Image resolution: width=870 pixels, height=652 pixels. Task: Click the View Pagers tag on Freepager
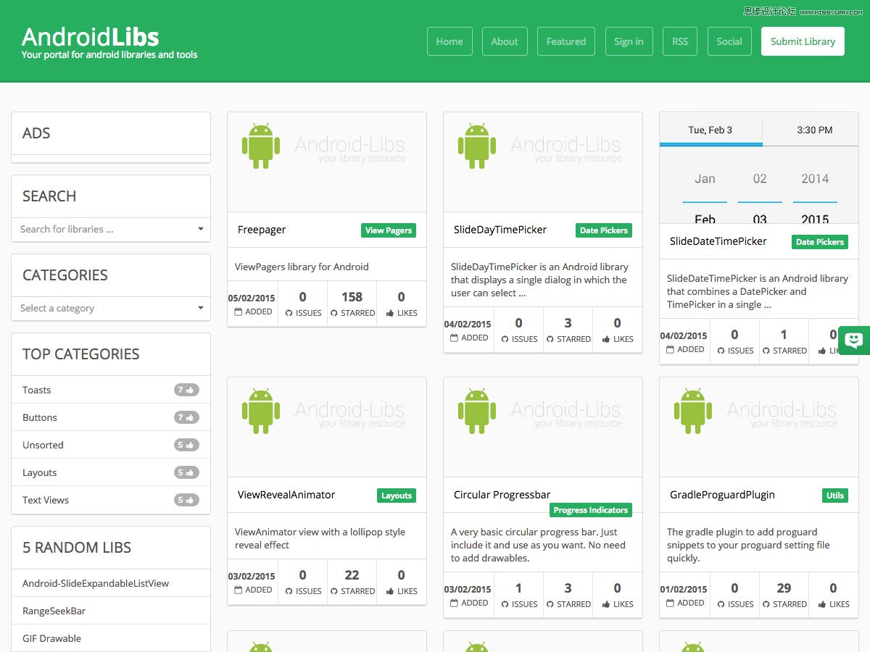click(389, 230)
